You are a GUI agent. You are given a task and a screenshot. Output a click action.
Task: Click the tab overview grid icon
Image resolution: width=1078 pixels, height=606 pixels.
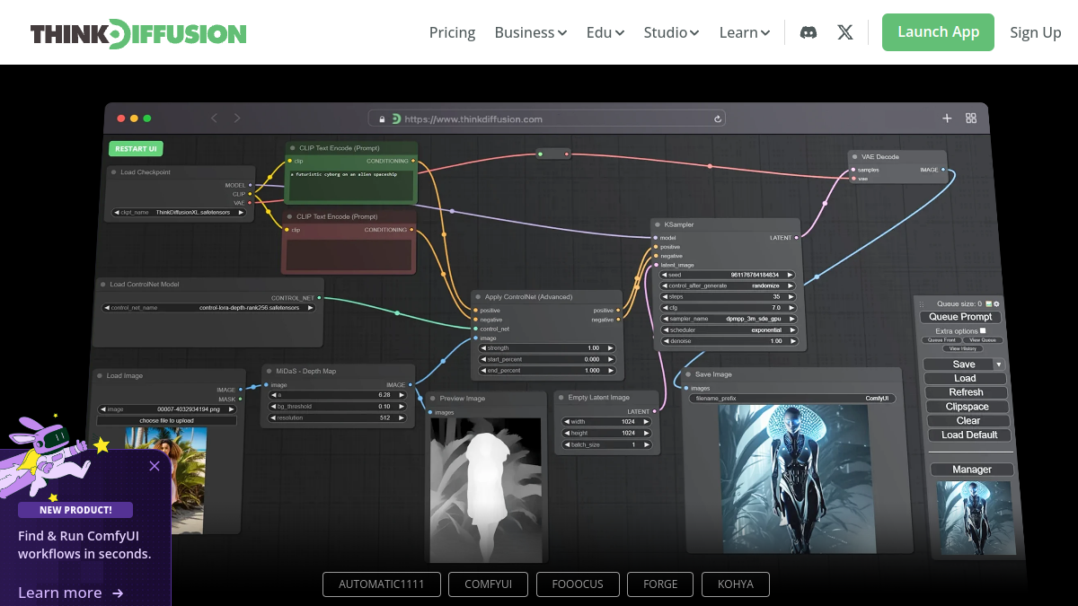(971, 118)
